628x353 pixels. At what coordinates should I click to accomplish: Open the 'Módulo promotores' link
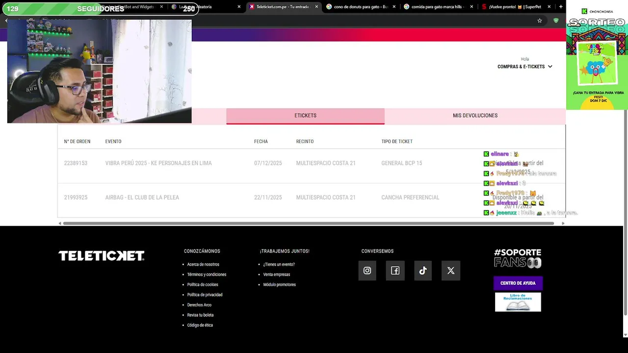tap(280, 285)
